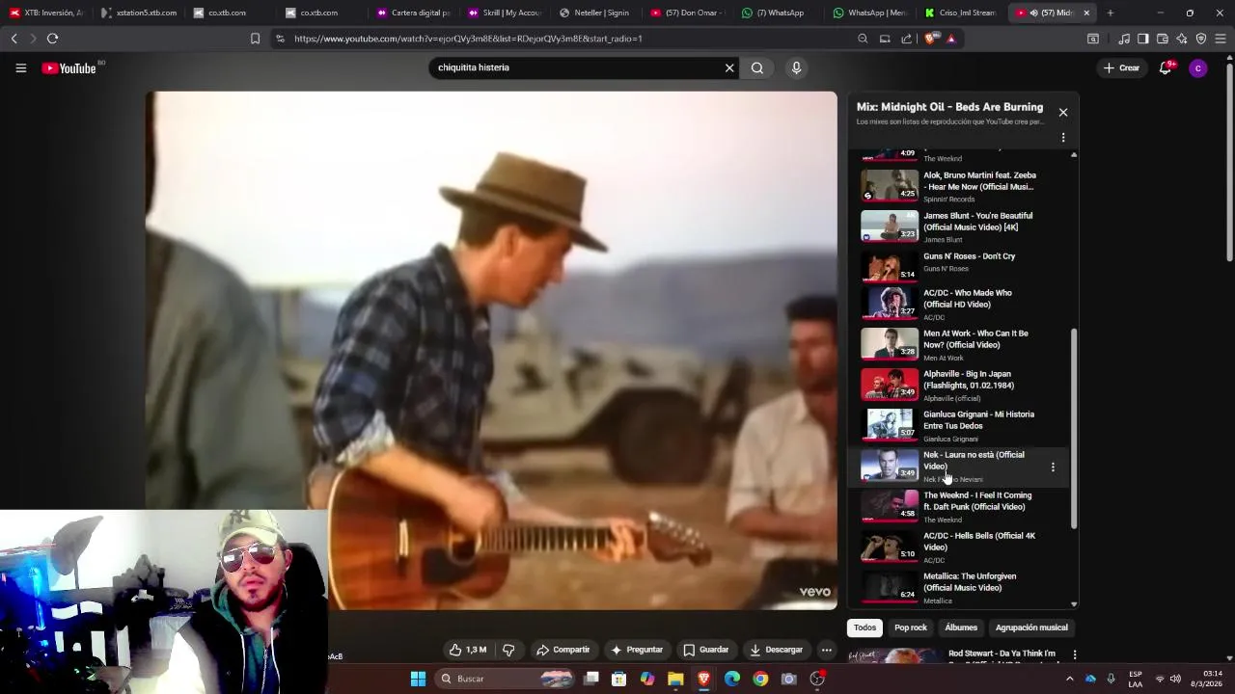Switch to the Skrill My Account tab
The width and height of the screenshot is (1235, 694).
505,13
